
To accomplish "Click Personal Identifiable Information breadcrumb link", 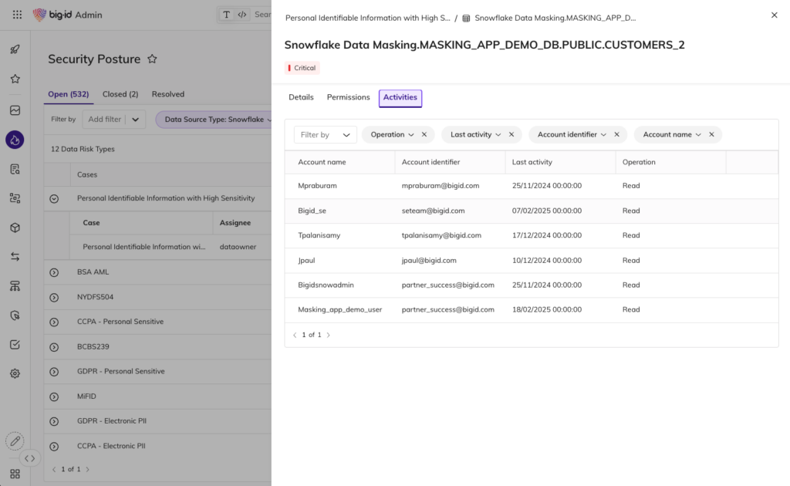I will tap(367, 17).
